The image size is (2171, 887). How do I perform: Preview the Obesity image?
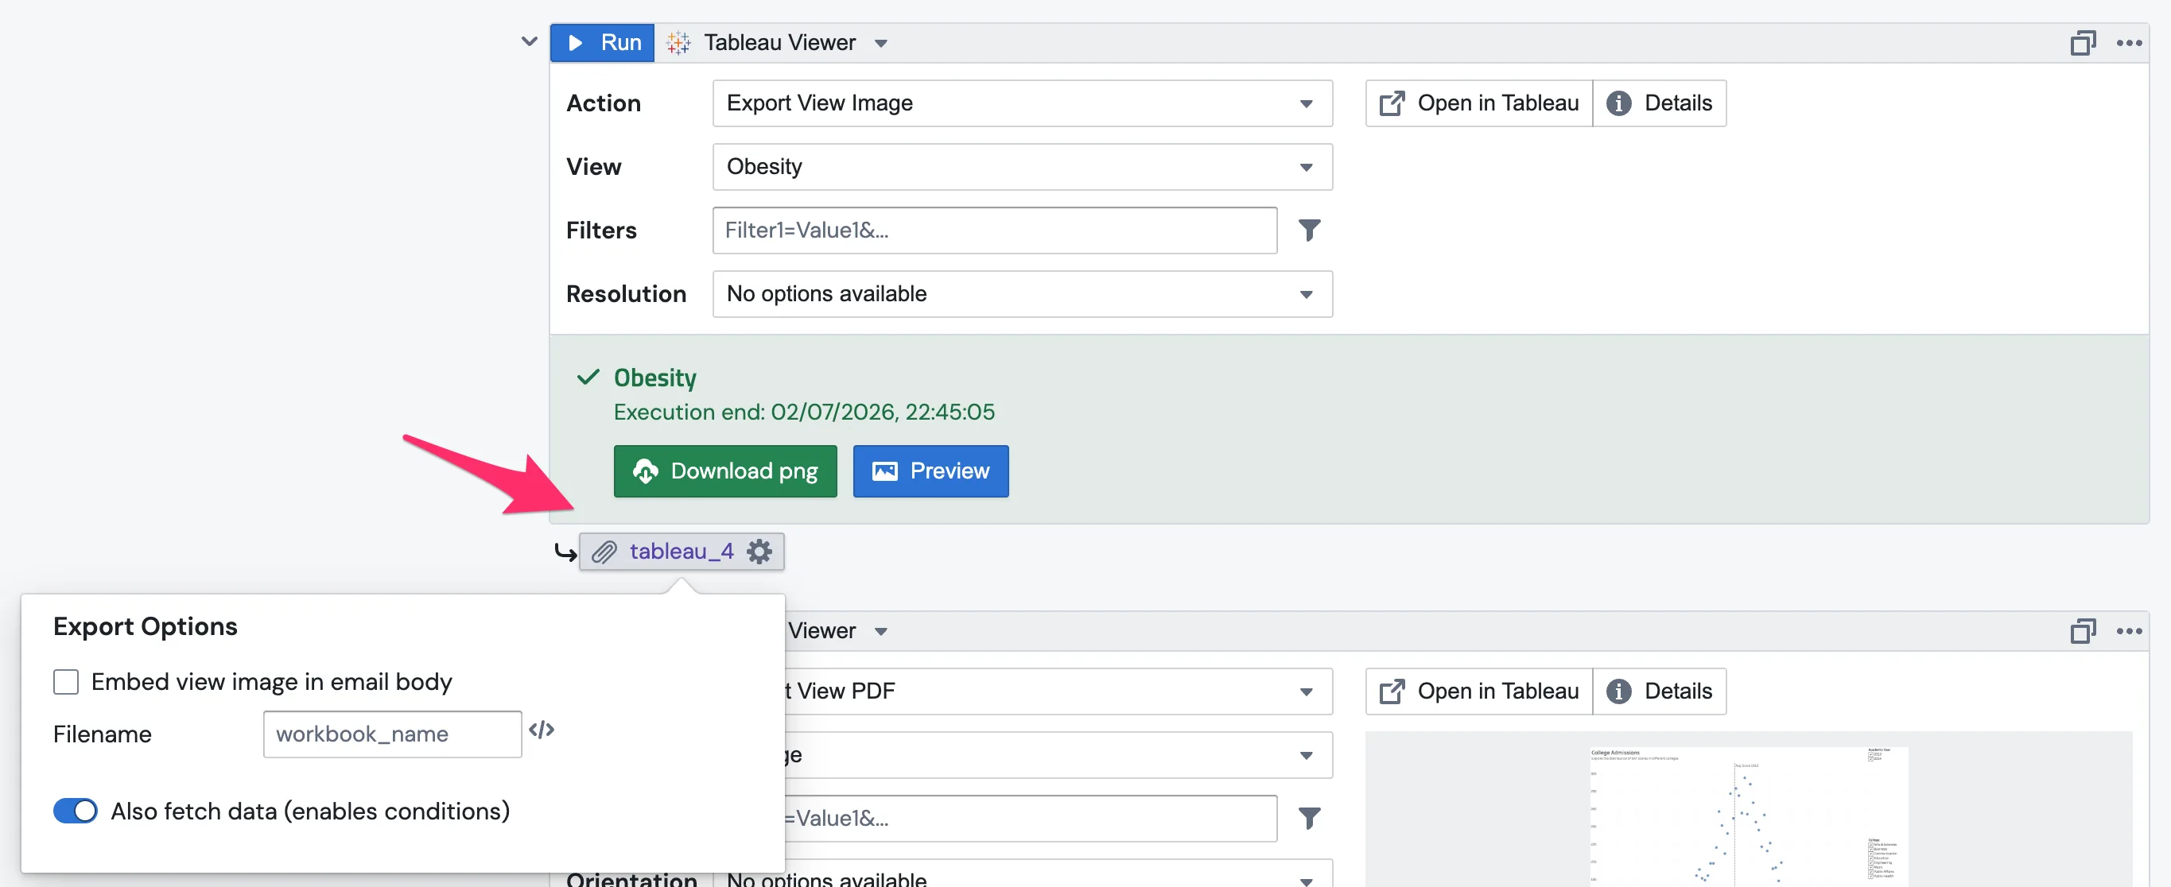930,471
